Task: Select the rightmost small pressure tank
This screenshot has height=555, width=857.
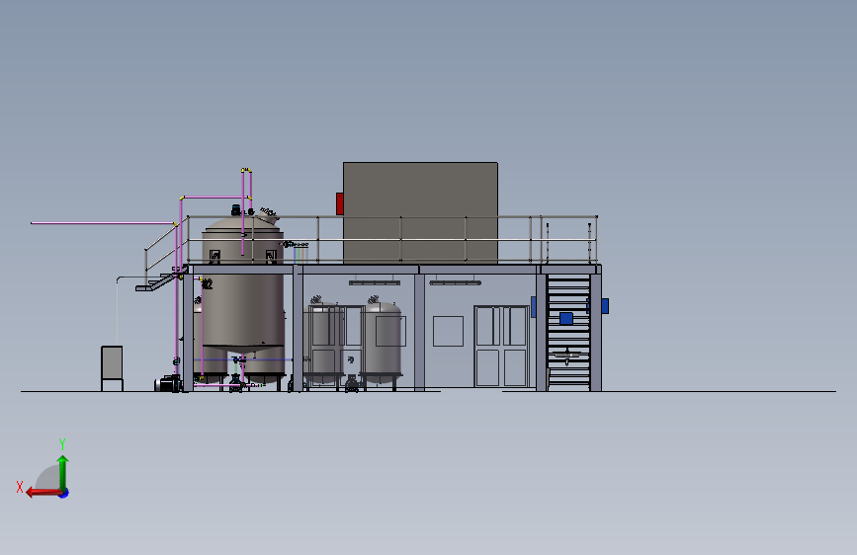Action: pyautogui.click(x=383, y=342)
